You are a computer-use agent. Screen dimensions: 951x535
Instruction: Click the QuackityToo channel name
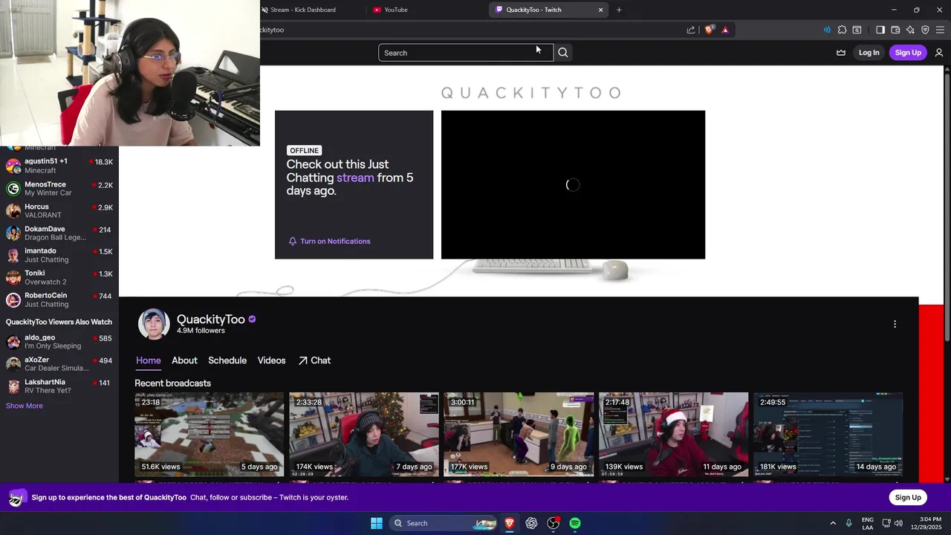pyautogui.click(x=211, y=319)
